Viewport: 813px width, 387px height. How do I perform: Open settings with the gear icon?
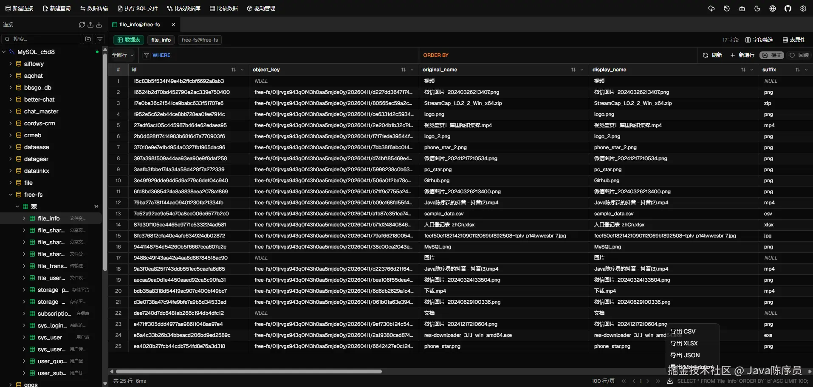point(803,8)
